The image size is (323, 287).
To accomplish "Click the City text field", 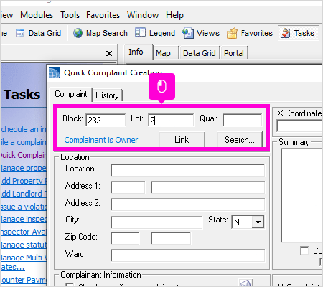I will point(156,222).
